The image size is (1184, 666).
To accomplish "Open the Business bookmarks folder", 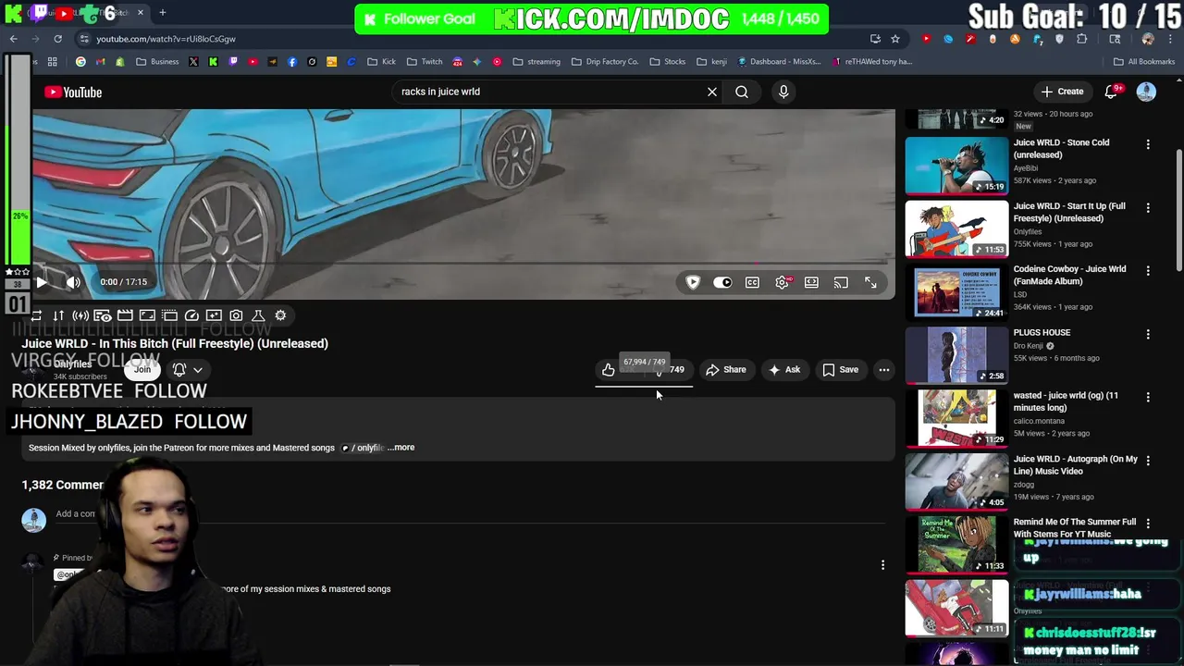I will (157, 62).
